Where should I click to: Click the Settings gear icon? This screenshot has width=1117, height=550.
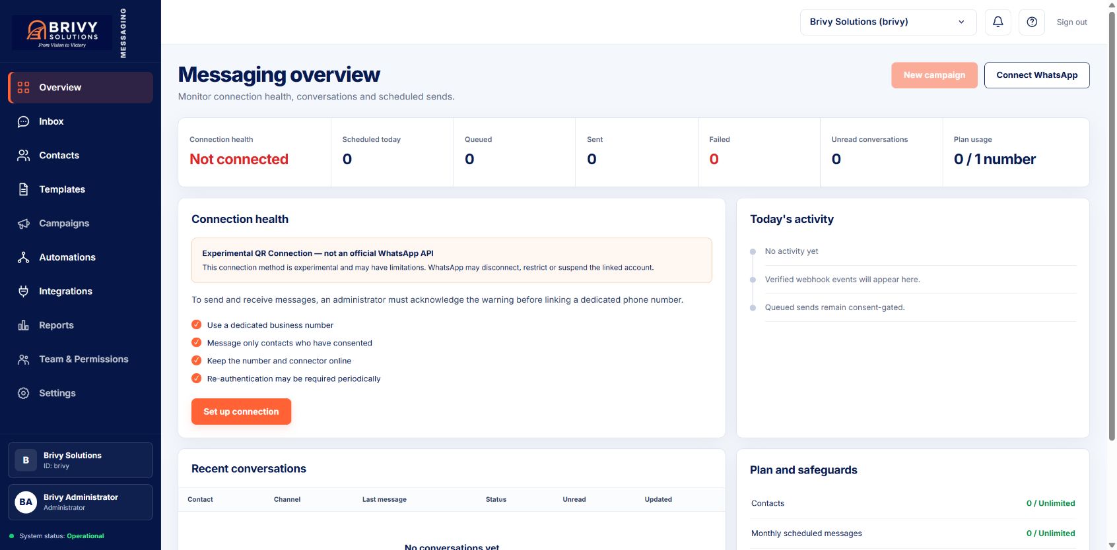click(x=24, y=393)
